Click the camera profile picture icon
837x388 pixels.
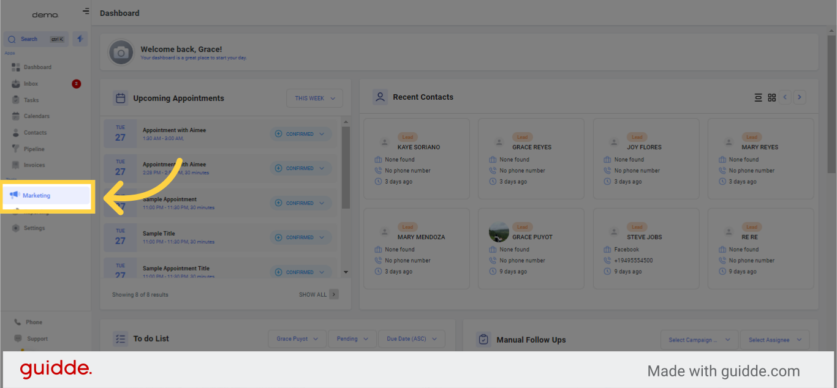(121, 53)
